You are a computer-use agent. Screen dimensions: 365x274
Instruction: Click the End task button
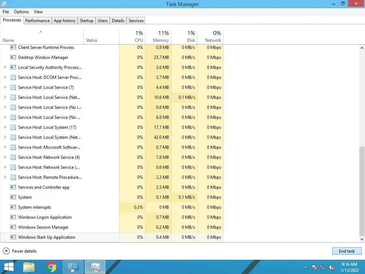(x=347, y=251)
